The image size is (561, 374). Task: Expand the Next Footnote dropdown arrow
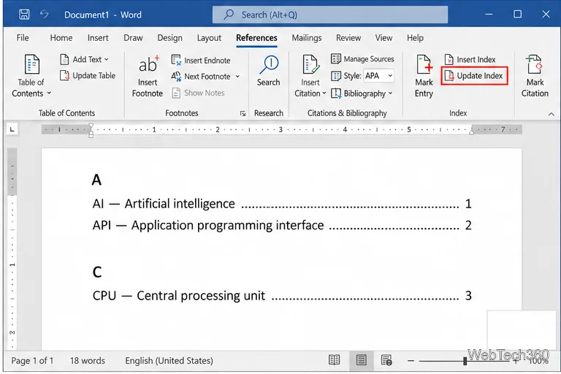(237, 76)
